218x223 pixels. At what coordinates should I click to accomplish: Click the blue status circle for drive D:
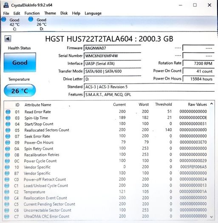(x=31, y=19)
